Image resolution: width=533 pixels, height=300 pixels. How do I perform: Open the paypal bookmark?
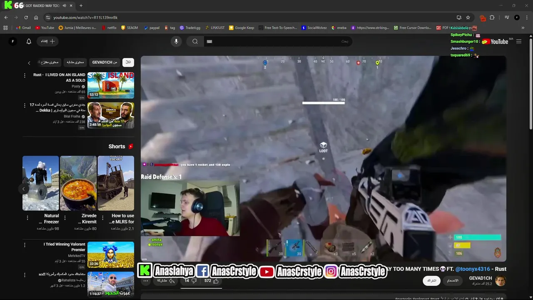[152, 28]
